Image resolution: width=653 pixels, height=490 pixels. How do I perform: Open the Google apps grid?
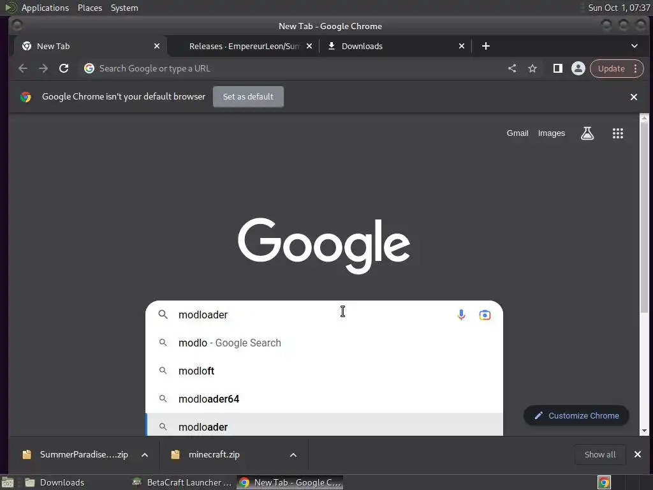coord(617,133)
